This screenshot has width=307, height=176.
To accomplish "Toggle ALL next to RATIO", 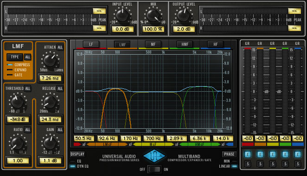I will point(28,130).
